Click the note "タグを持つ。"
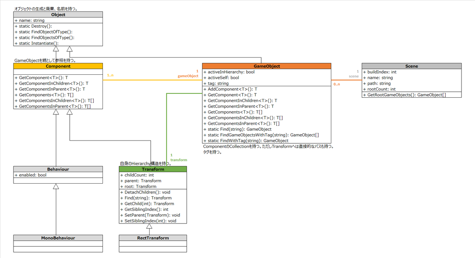This screenshot has width=475, height=258. click(212, 152)
